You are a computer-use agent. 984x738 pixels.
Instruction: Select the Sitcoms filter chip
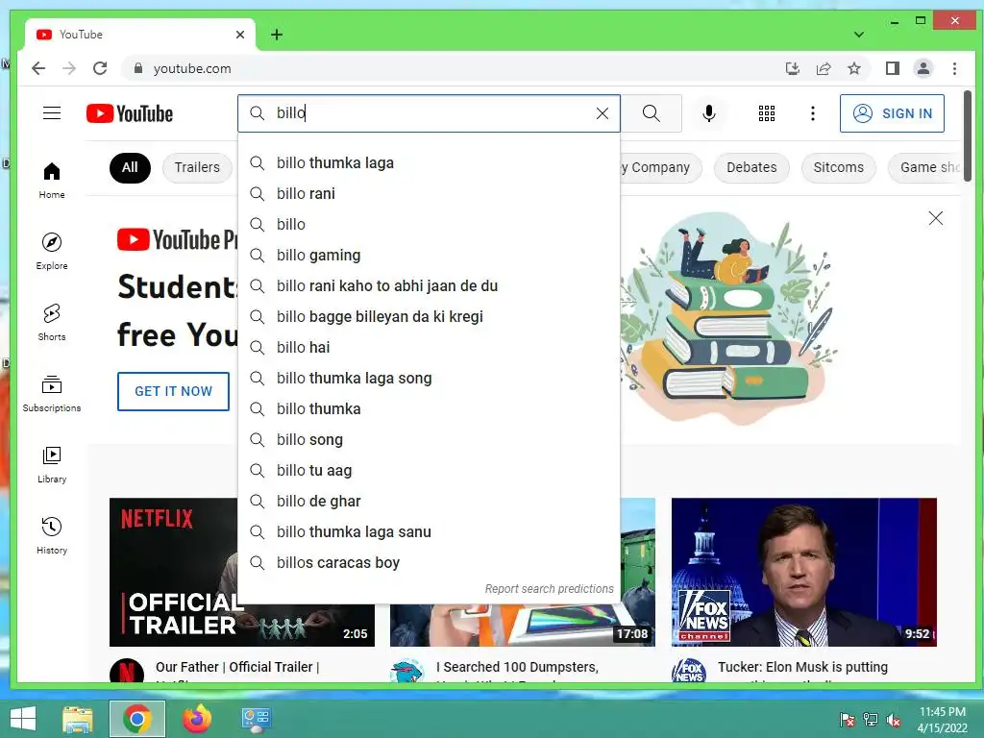pos(838,167)
